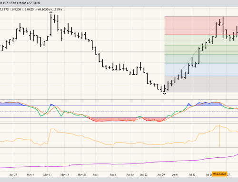This screenshot has width=238, height=182.
Task: Click the C:7.0425 close value in title bar
Action: coord(33,3)
